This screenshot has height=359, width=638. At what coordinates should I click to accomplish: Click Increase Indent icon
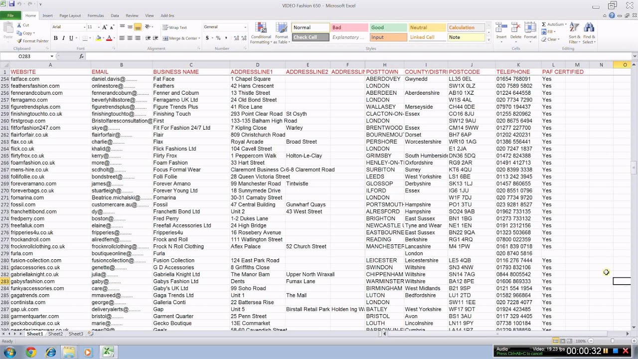tap(155, 38)
